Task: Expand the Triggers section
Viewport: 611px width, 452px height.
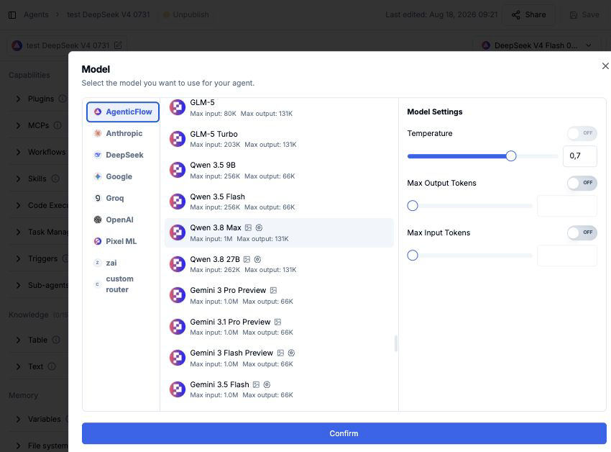Action: (x=18, y=258)
